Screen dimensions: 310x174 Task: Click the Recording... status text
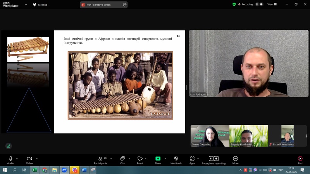pos(248,4)
